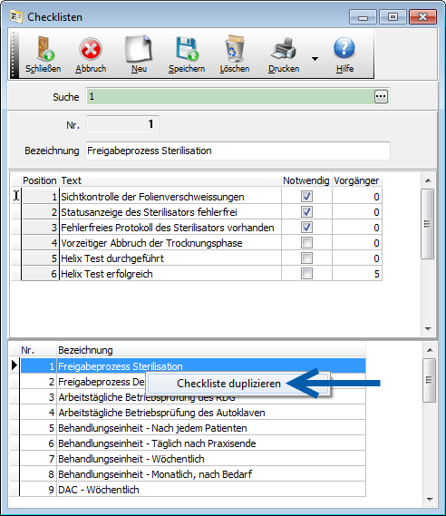Screen dimensions: 446x516
Task: Print using the Drucken printer icon
Action: (x=284, y=49)
